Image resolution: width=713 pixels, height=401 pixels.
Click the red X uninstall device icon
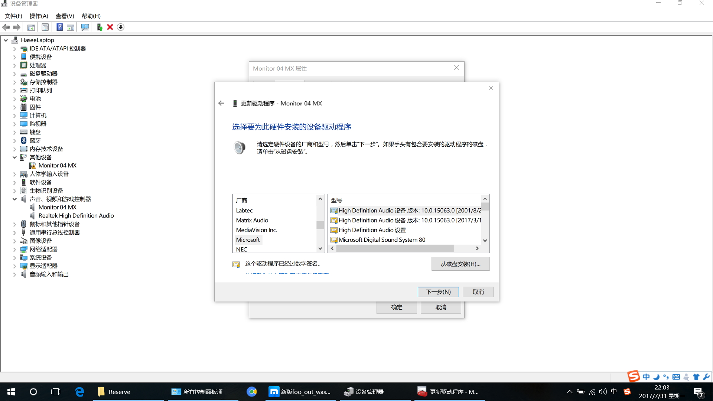point(110,27)
